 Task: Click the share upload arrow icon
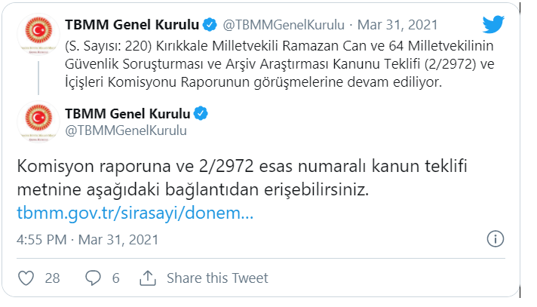(148, 278)
